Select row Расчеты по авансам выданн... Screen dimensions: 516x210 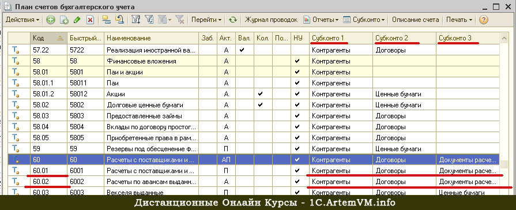point(254,182)
